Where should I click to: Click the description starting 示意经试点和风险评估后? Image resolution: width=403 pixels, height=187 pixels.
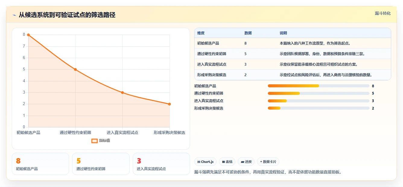[326, 75]
